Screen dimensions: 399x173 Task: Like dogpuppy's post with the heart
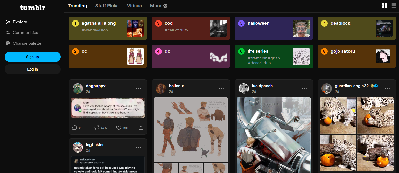point(119,128)
